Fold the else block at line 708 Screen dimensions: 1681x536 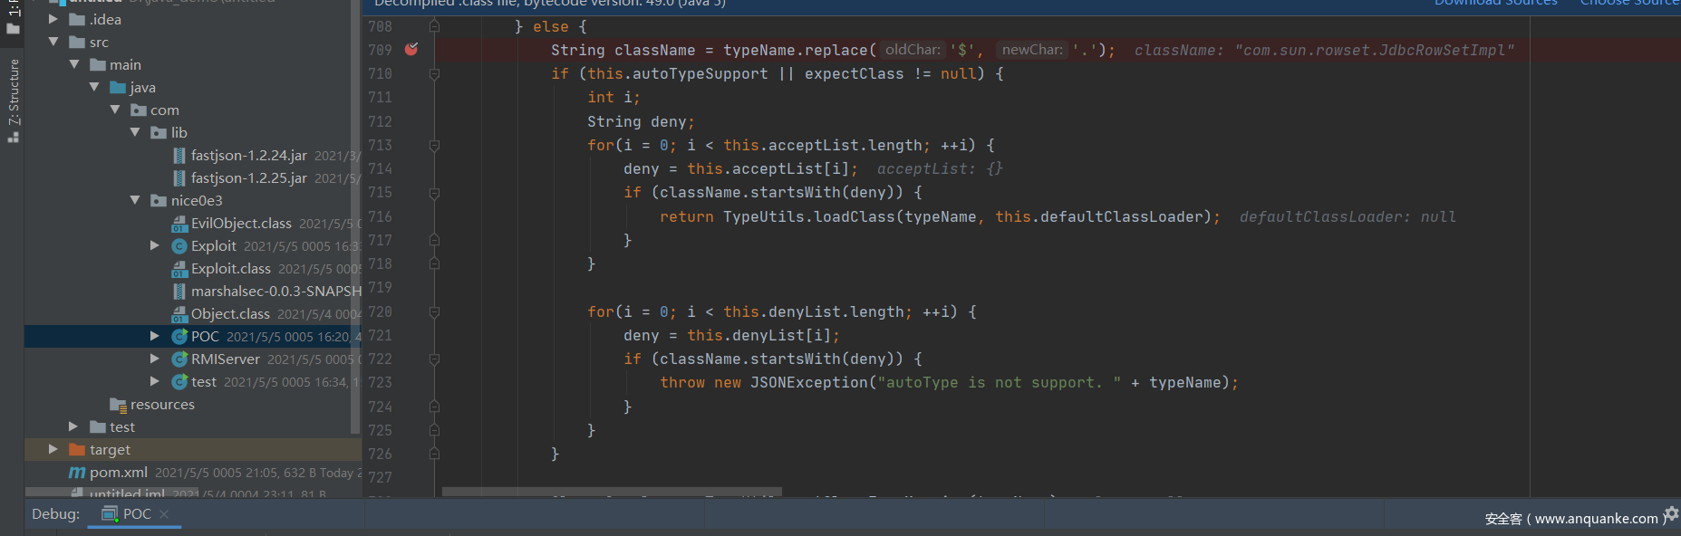coord(434,27)
